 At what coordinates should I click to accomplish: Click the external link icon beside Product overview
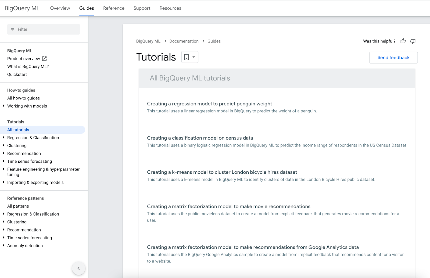coord(45,59)
